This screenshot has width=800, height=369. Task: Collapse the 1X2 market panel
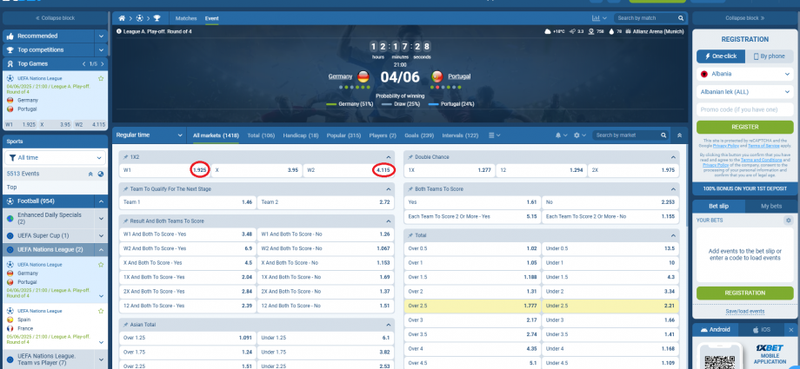(x=389, y=157)
